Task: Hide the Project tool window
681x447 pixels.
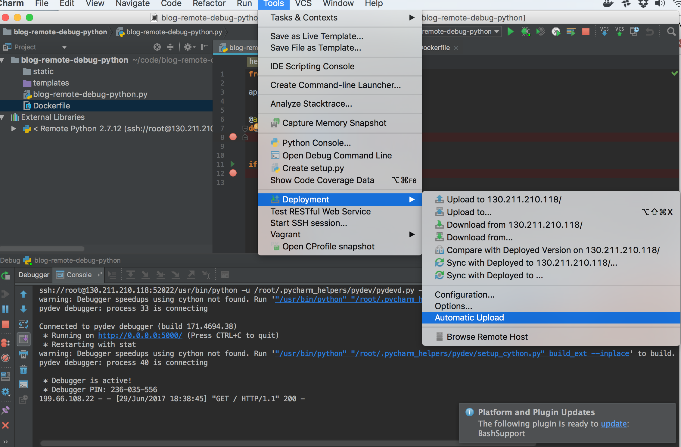Action: tap(205, 47)
